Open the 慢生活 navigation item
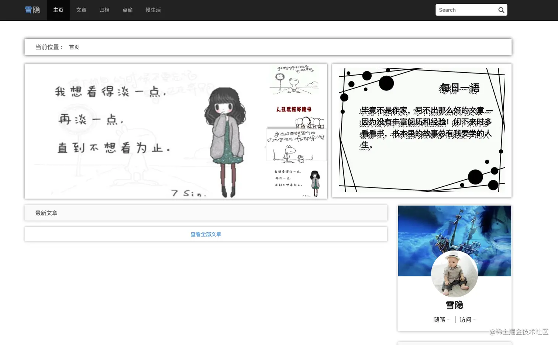Screen dimensions: 558x345 click(x=153, y=10)
